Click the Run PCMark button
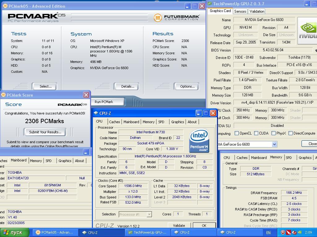Viewport: 317px width, 237px height. pyautogui.click(x=107, y=102)
